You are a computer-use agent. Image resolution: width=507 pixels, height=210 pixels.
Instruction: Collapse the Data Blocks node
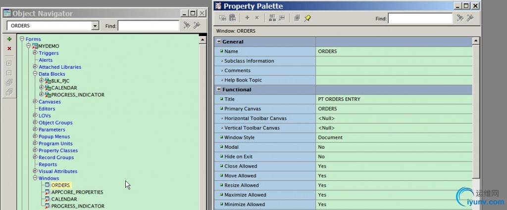pos(35,74)
